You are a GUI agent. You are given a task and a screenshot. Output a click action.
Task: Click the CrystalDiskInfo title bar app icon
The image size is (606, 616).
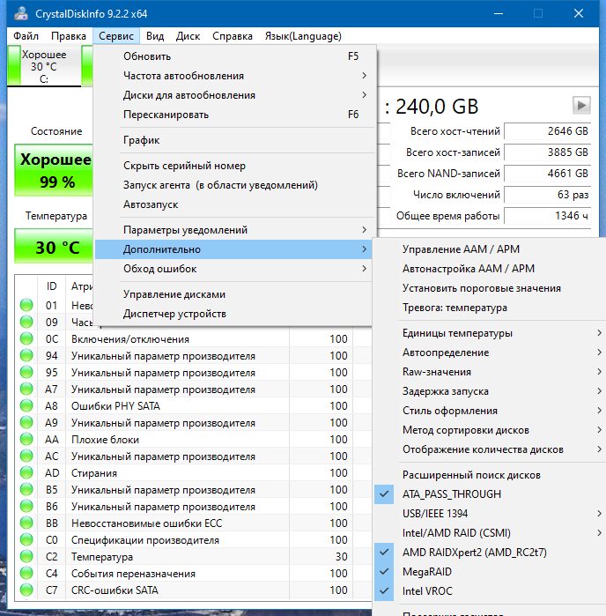[x=21, y=14]
